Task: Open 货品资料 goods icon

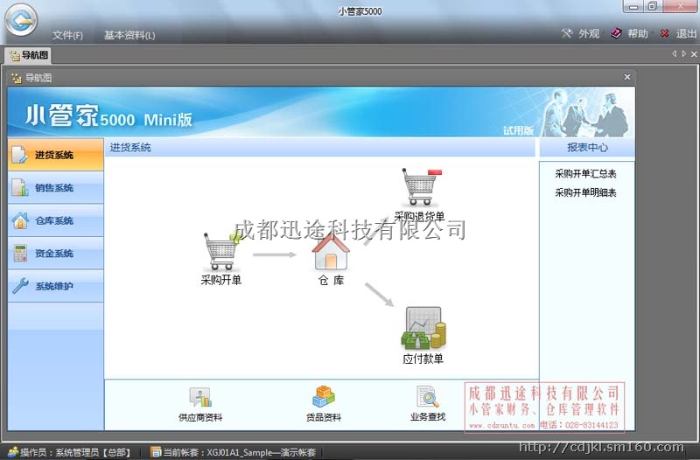Action: click(x=324, y=398)
